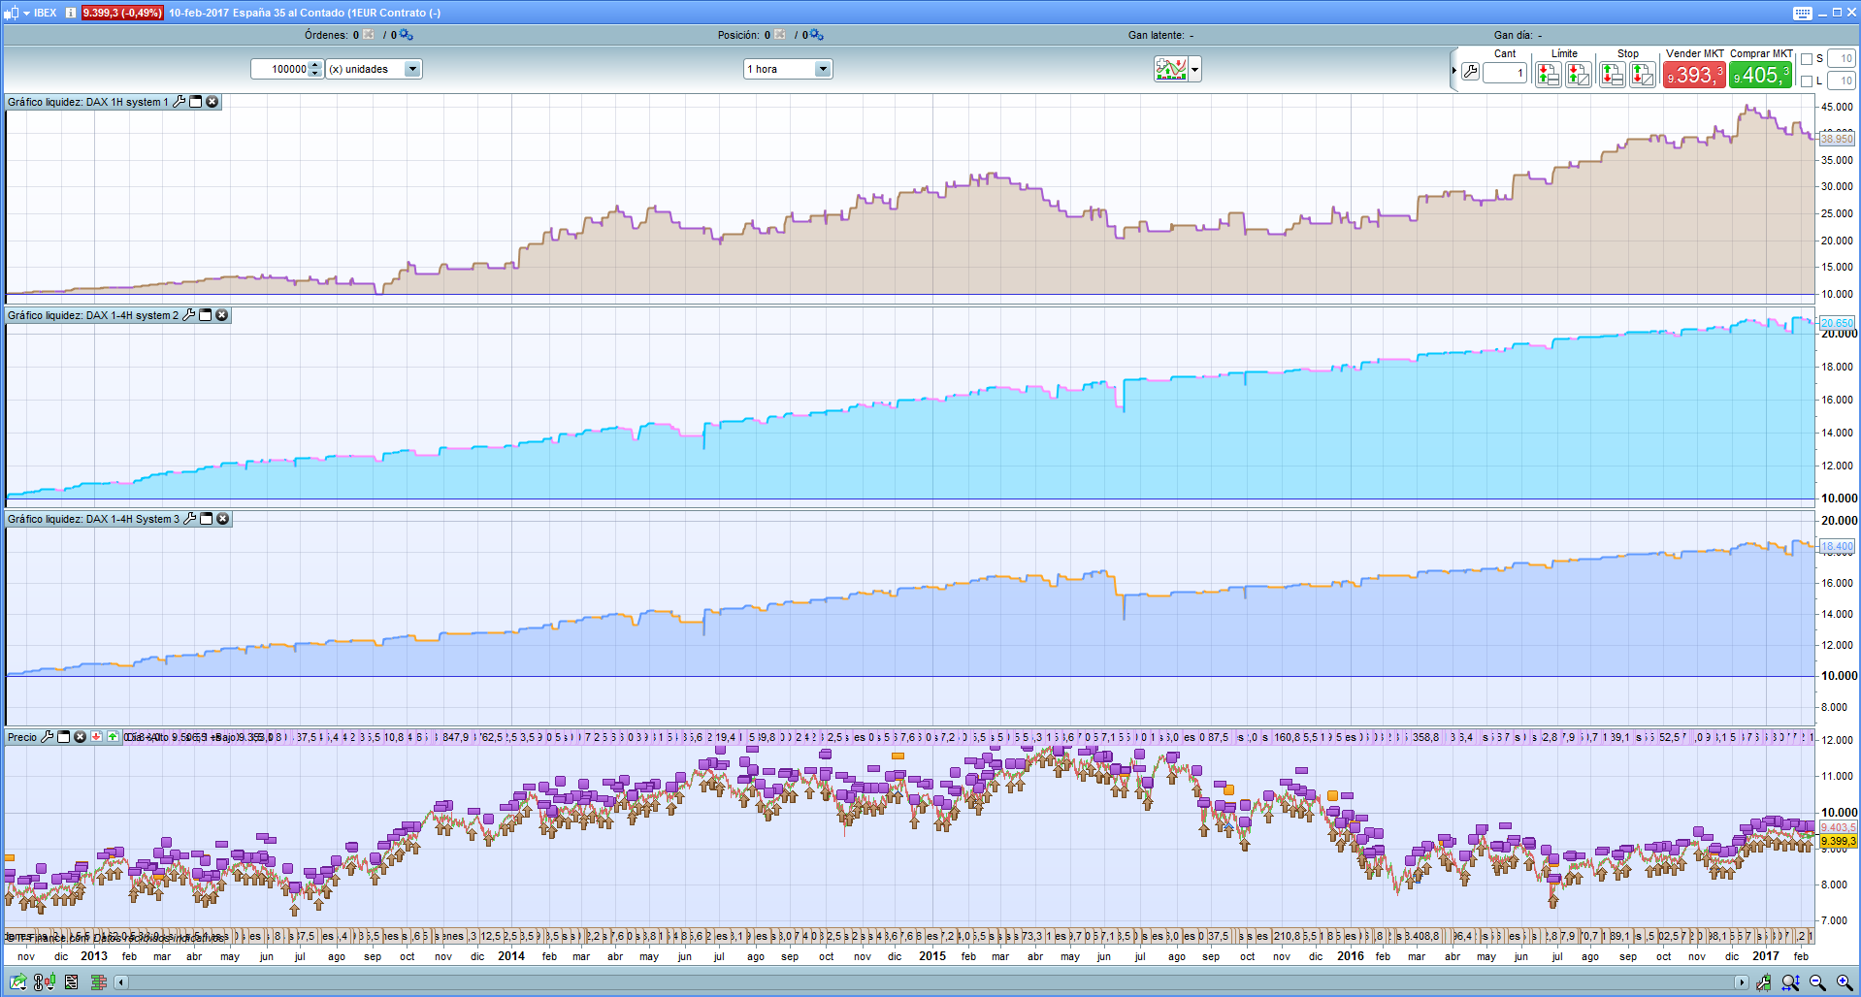The height and width of the screenshot is (997, 1861).
Task: Click the 2014 year marker on the time axis
Action: [x=511, y=956]
